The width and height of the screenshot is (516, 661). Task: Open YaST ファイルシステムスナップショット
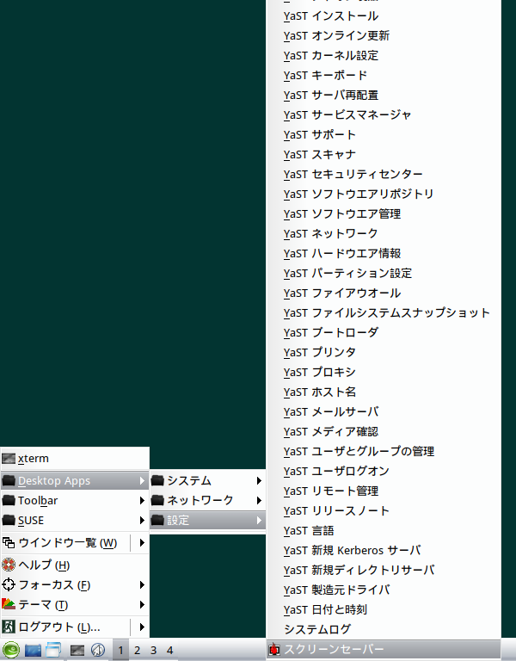384,313
